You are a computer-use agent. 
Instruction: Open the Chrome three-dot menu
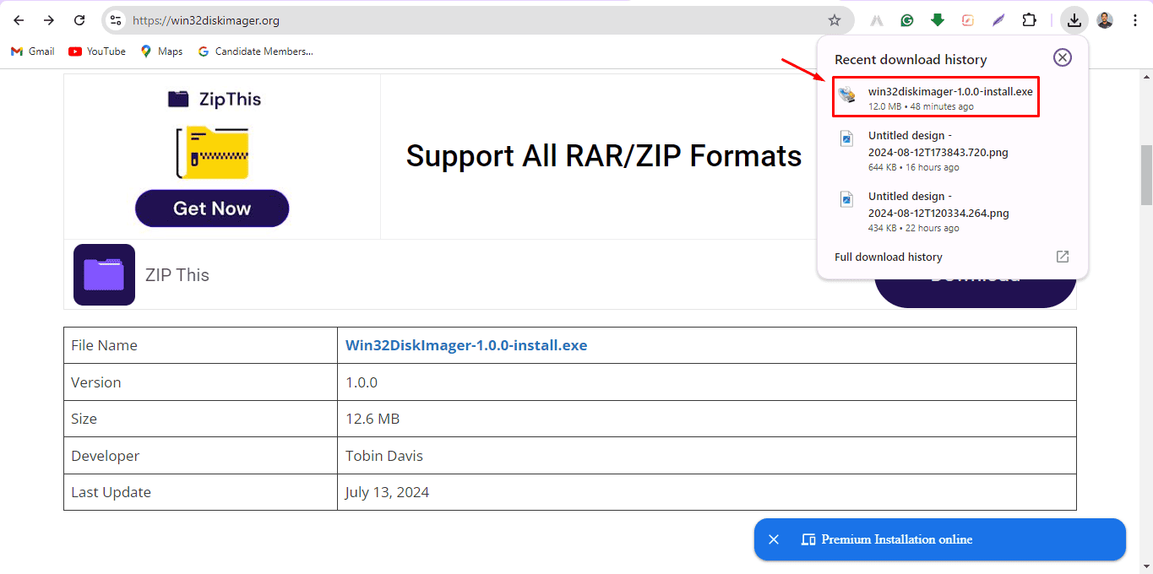tap(1134, 20)
